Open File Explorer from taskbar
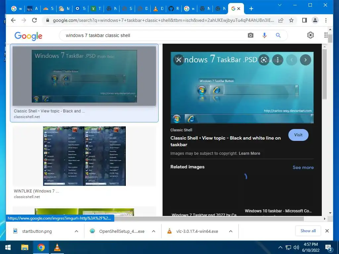The image size is (339, 254). coord(24,247)
